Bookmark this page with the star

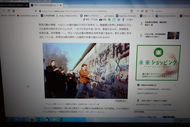coord(146,11)
